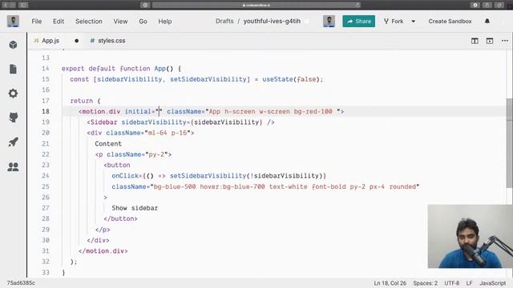
Task: Expand the Fork dropdown arrow
Action: (414, 22)
